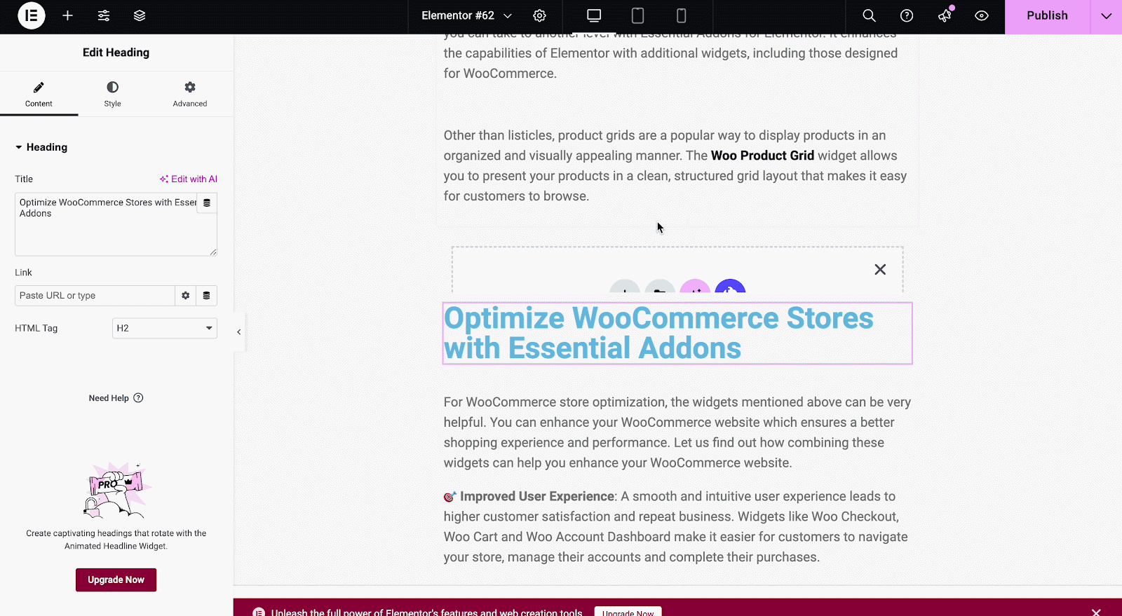Click the Edit with AI link

click(x=189, y=179)
